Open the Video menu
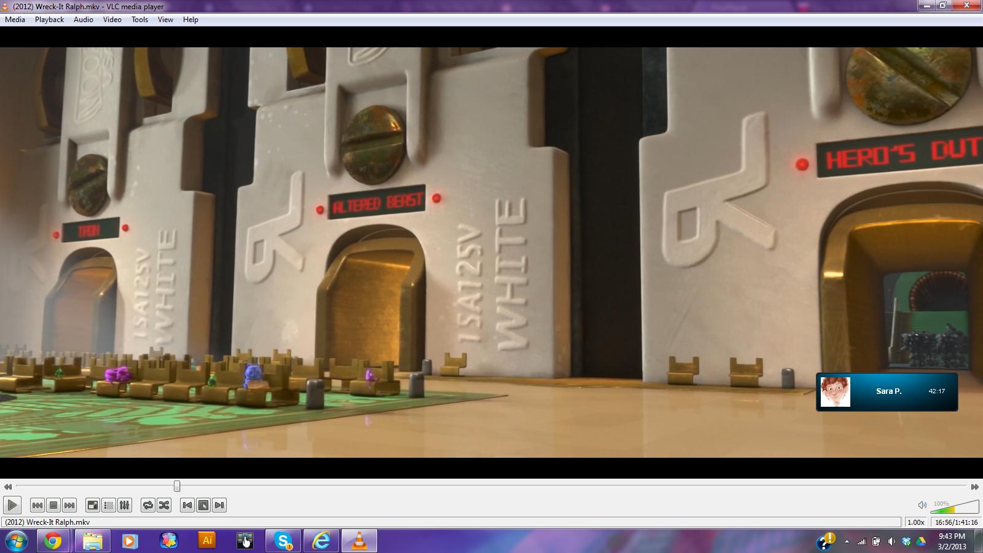 click(x=112, y=20)
